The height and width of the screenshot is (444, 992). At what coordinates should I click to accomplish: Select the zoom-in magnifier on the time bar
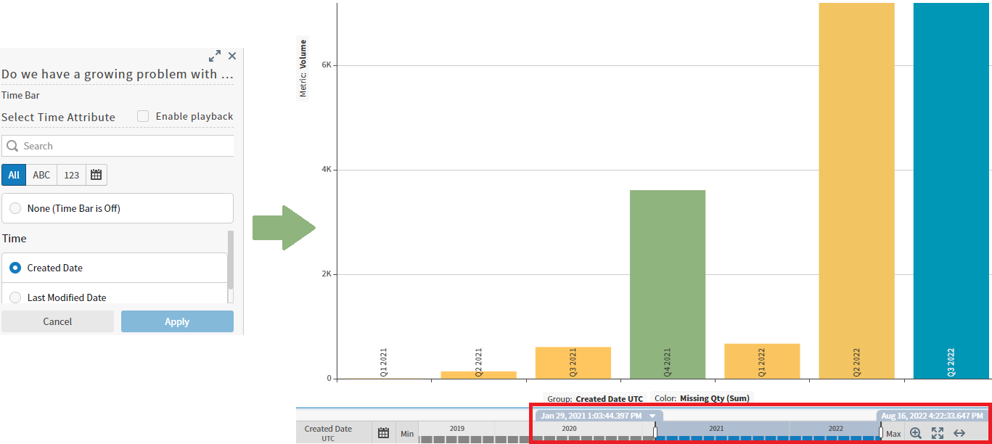[x=915, y=432]
